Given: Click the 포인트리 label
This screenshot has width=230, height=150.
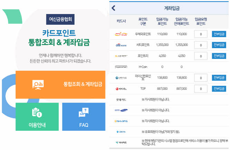Looking at the screenshot, I should click(x=143, y=56).
